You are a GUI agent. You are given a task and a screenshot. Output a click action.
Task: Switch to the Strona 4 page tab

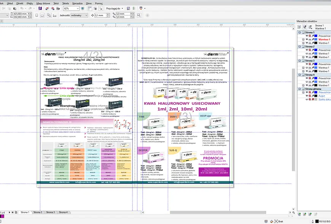pos(63,212)
